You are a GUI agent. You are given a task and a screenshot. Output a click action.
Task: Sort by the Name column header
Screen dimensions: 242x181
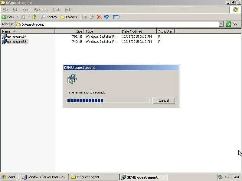click(28, 31)
